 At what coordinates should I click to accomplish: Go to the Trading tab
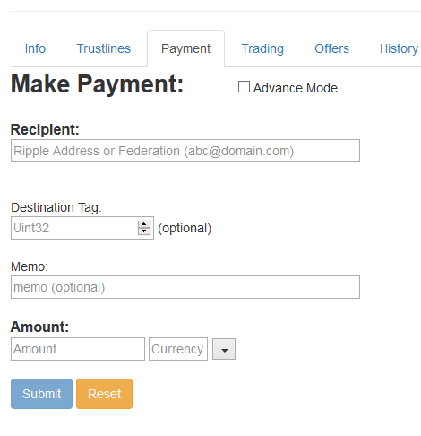click(x=262, y=48)
